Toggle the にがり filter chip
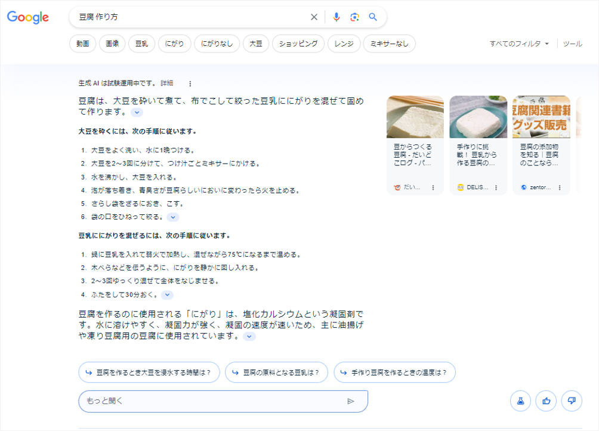The width and height of the screenshot is (599, 431). coord(174,43)
